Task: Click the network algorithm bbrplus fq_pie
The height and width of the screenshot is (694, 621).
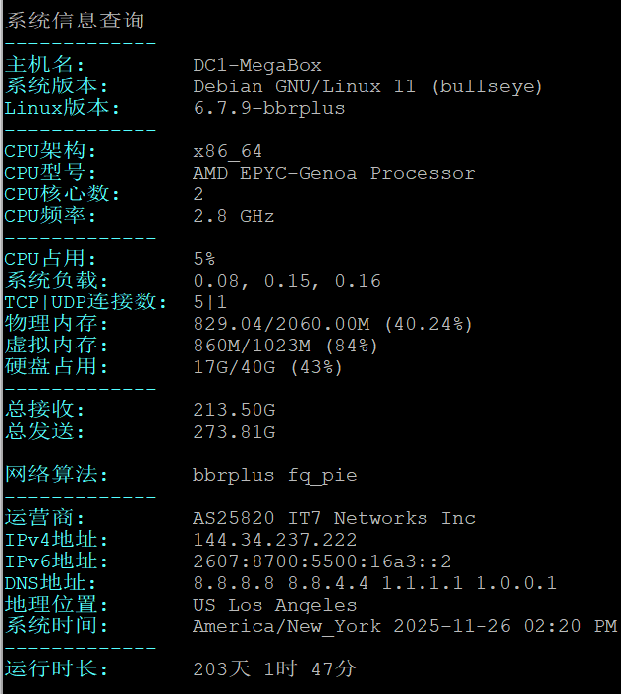Action: (x=274, y=475)
